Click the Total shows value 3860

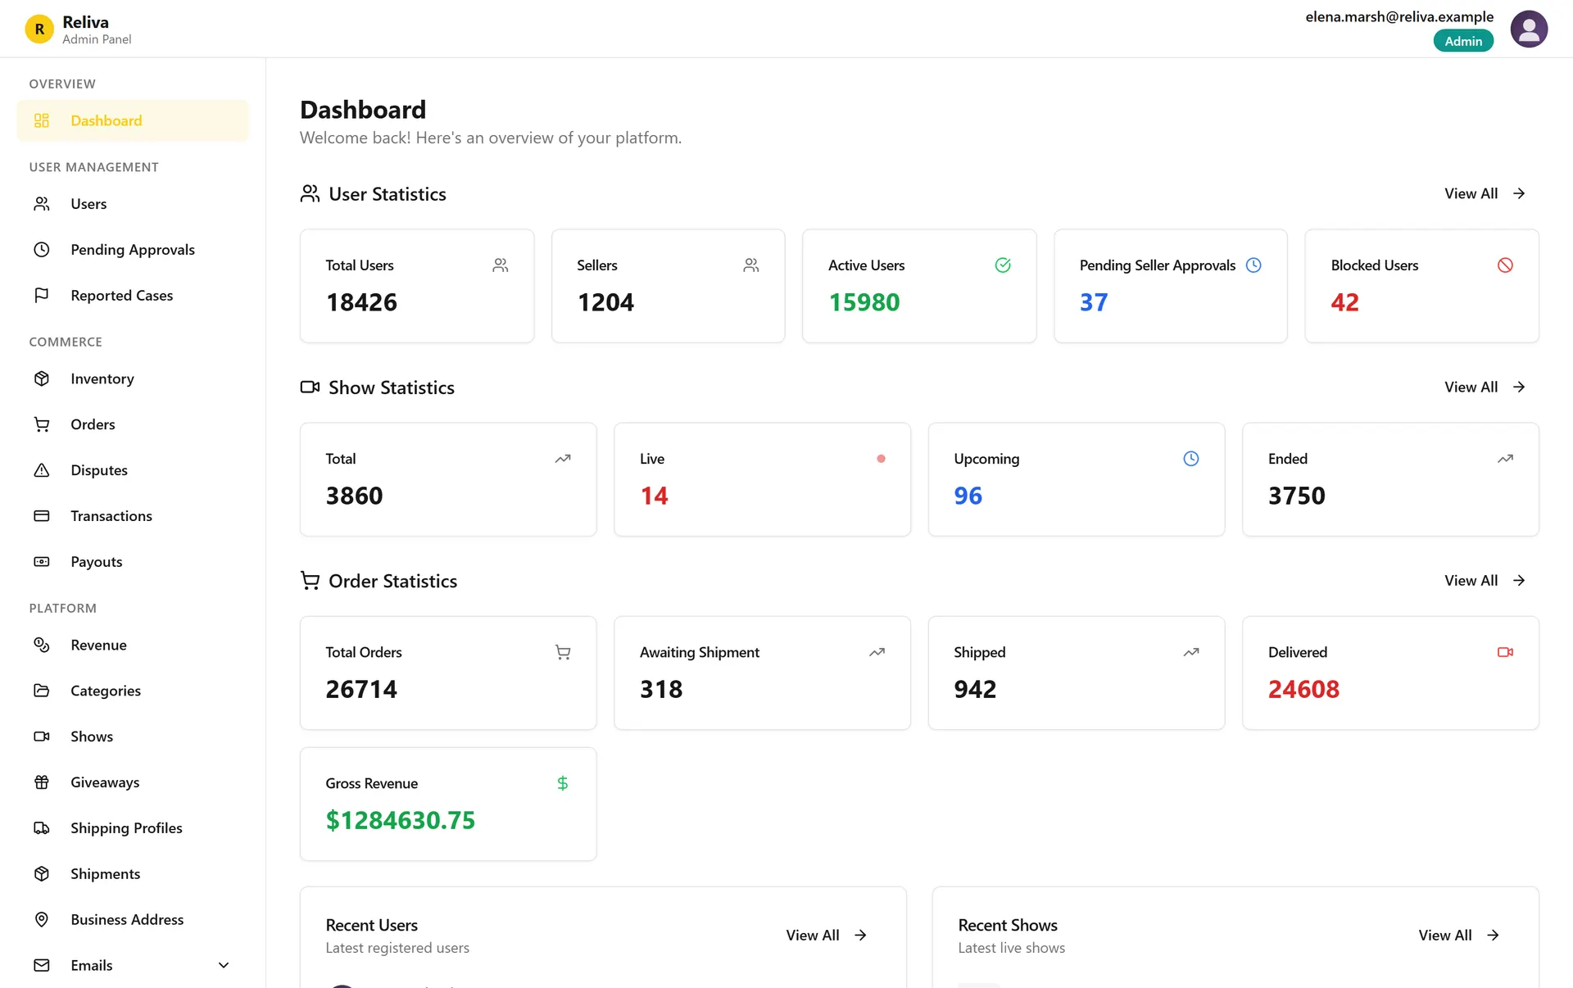pyautogui.click(x=354, y=496)
